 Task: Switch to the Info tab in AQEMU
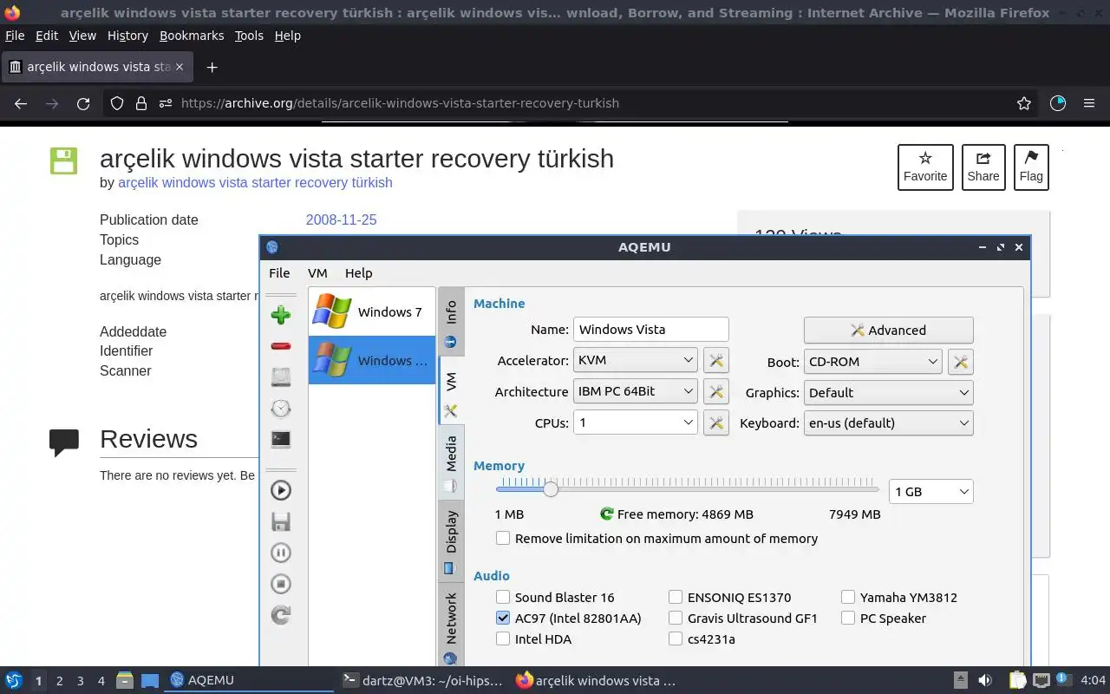point(451,322)
